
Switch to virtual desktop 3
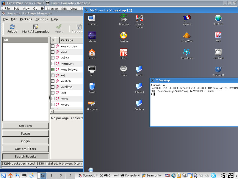[x=61, y=175]
